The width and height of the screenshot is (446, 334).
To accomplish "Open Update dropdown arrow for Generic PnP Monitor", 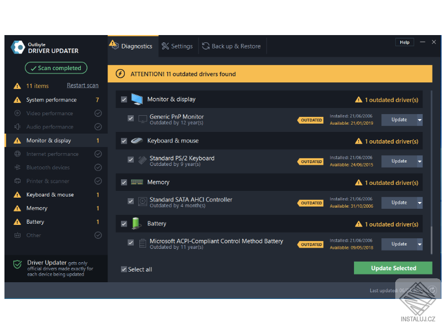I will [420, 120].
